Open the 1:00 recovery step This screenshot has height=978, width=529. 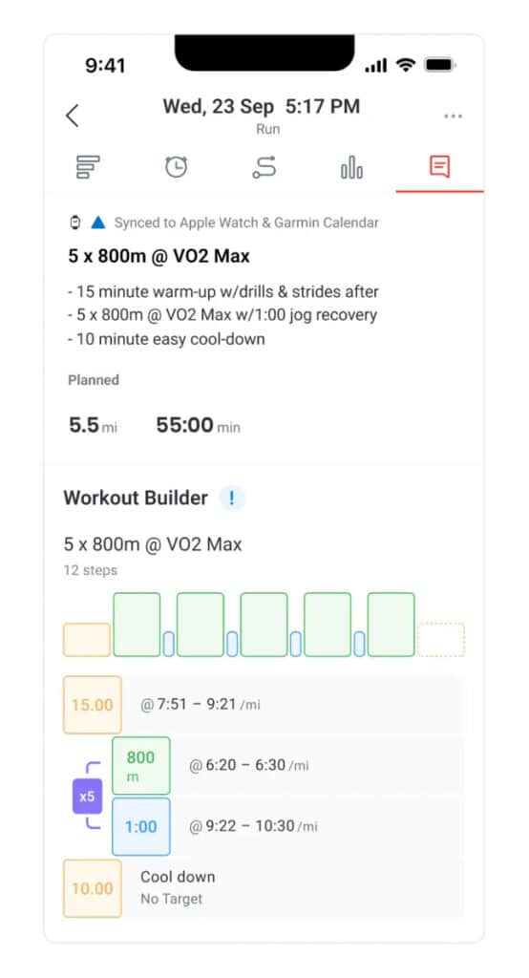click(141, 826)
